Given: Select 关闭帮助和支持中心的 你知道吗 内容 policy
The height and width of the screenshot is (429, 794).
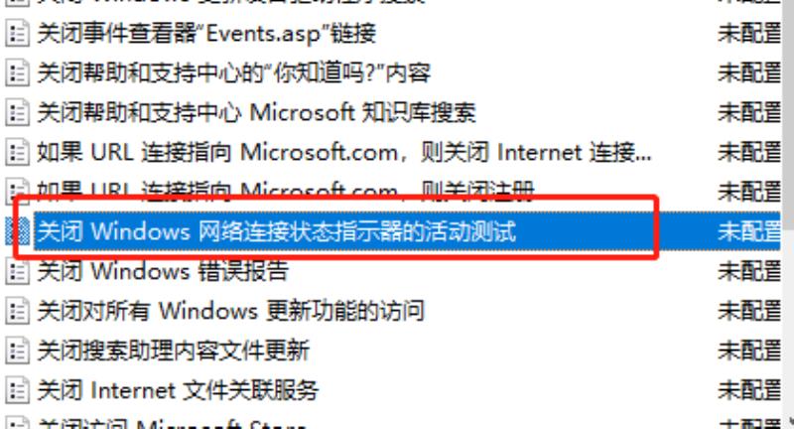Looking at the screenshot, I should point(234,73).
